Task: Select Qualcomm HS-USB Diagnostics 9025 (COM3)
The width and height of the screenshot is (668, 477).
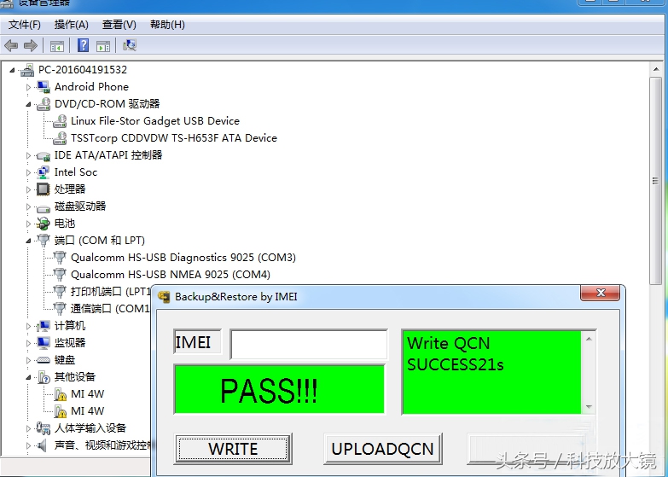Action: click(x=183, y=258)
